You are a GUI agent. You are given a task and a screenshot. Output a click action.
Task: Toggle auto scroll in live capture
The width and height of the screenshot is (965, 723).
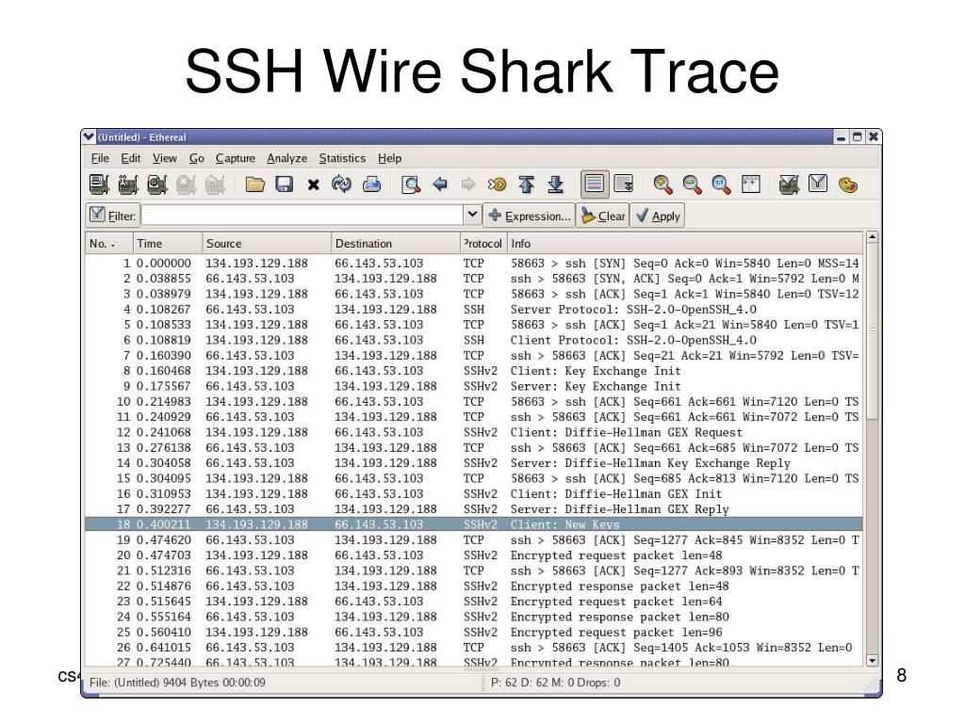tap(624, 184)
